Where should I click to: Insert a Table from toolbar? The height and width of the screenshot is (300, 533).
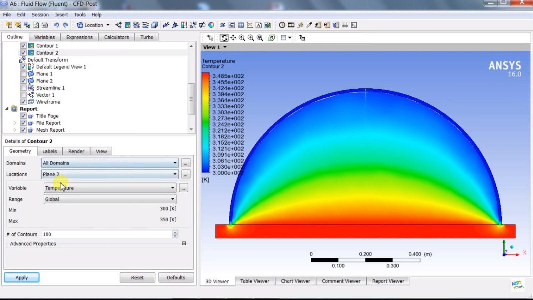tap(241, 25)
